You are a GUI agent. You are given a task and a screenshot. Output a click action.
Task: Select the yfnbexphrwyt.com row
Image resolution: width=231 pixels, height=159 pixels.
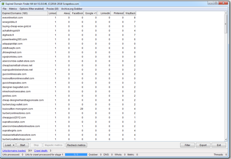[69, 52]
